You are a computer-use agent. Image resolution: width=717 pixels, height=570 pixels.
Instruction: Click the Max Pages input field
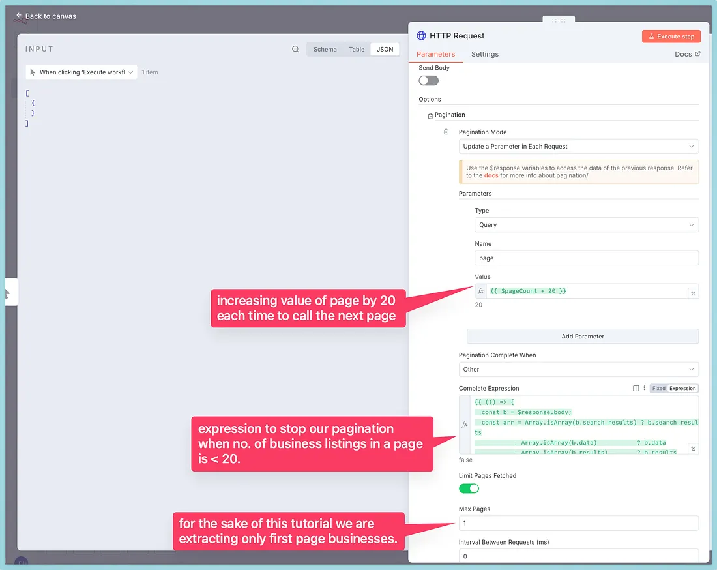(x=578, y=523)
